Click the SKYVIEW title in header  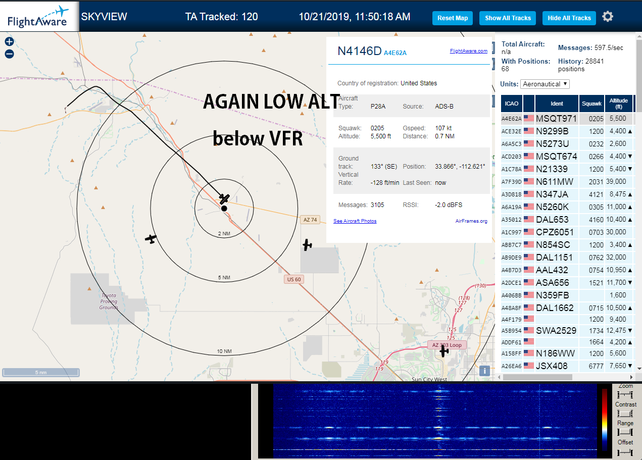tap(104, 17)
